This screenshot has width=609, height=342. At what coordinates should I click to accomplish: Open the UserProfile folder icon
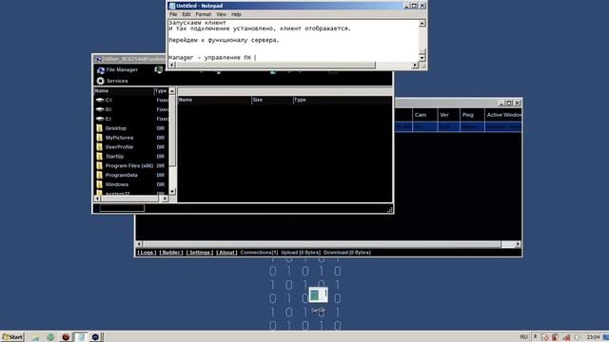[99, 147]
